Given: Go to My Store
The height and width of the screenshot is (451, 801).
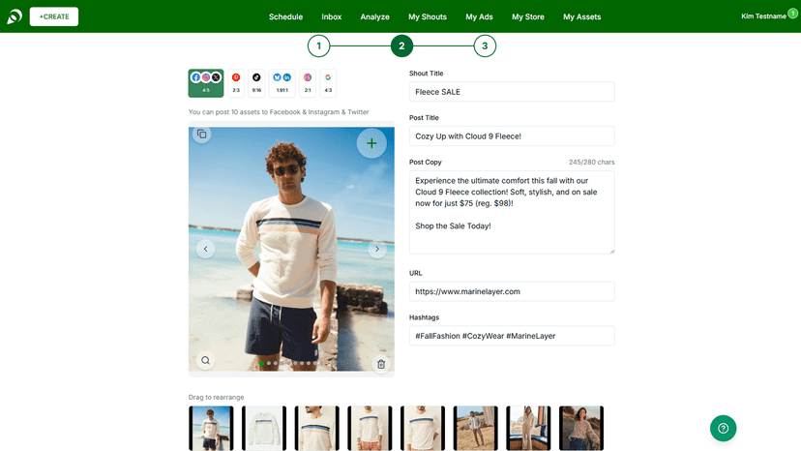Looking at the screenshot, I should tap(527, 16).
